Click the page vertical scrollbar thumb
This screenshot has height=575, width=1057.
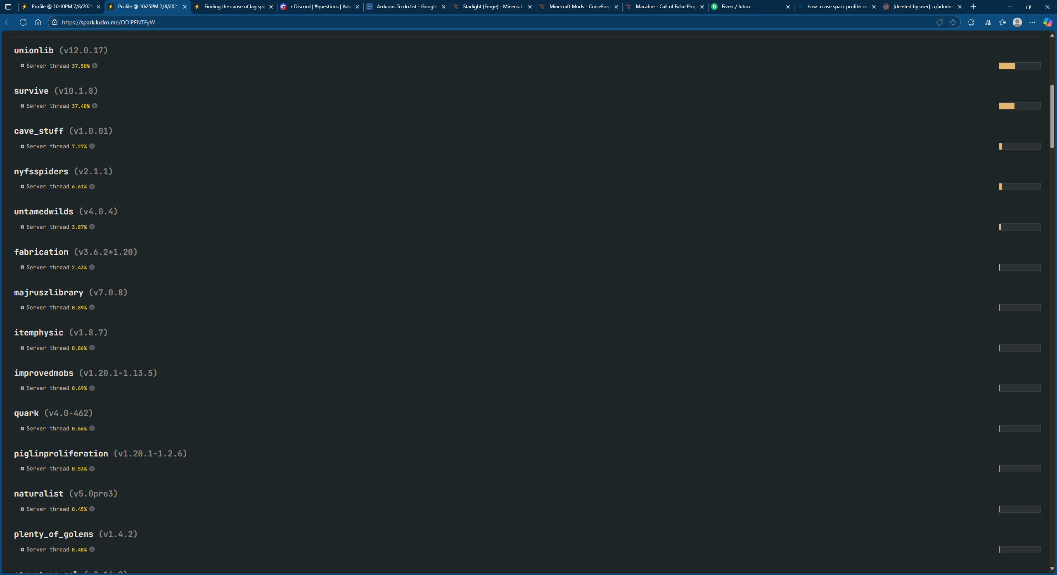point(1052,116)
